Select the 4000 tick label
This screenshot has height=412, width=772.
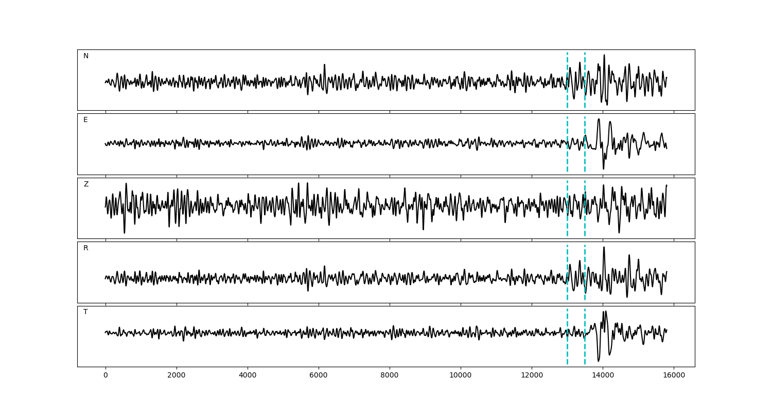(248, 376)
